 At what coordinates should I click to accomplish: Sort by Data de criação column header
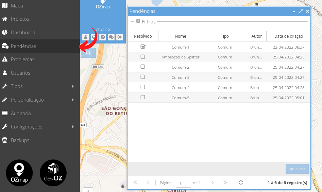[x=289, y=36]
